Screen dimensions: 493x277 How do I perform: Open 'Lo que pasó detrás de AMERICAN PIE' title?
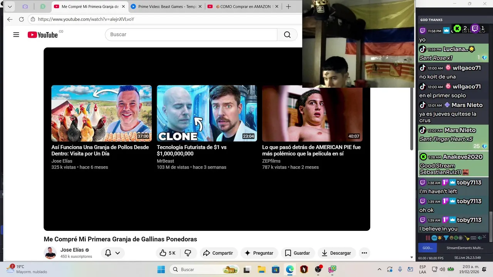tap(311, 150)
